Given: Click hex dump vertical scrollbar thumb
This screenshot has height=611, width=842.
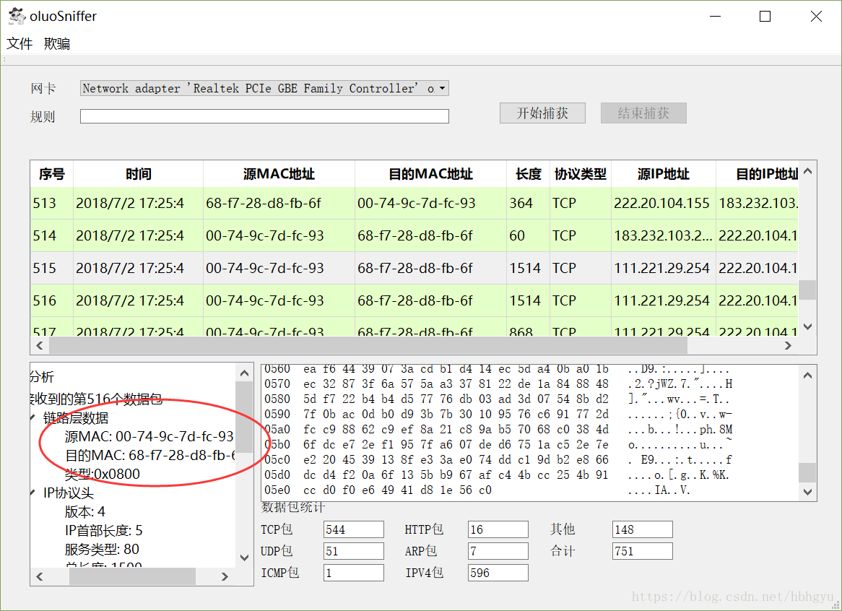Looking at the screenshot, I should pos(807,473).
